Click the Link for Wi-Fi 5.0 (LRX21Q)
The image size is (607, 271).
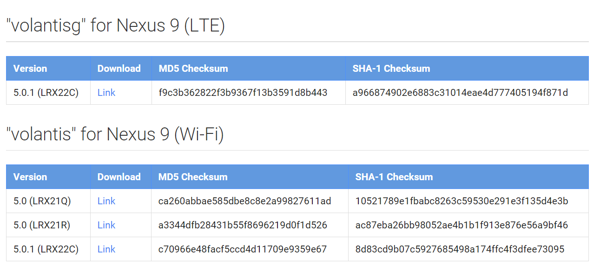tap(106, 201)
